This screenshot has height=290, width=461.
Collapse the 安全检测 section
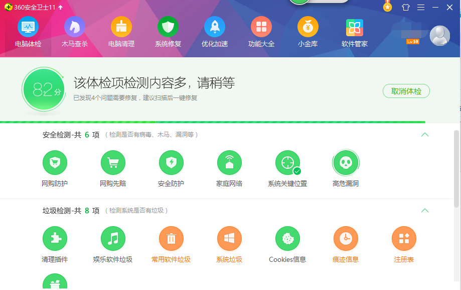click(x=425, y=135)
